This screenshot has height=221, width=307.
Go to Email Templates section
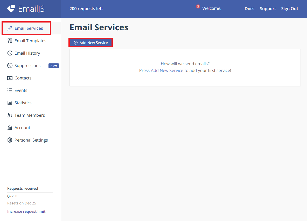pos(30,41)
